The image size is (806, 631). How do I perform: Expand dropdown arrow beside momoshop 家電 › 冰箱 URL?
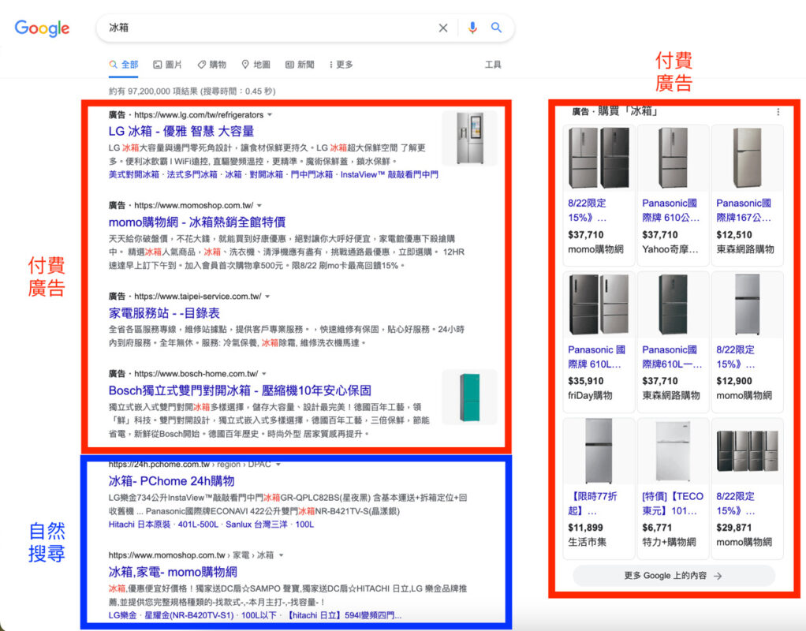point(282,555)
